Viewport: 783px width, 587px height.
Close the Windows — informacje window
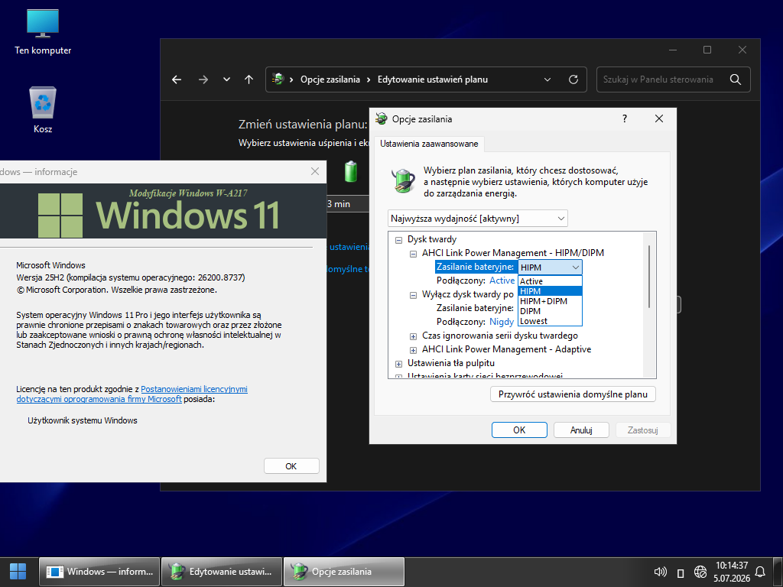pos(314,172)
